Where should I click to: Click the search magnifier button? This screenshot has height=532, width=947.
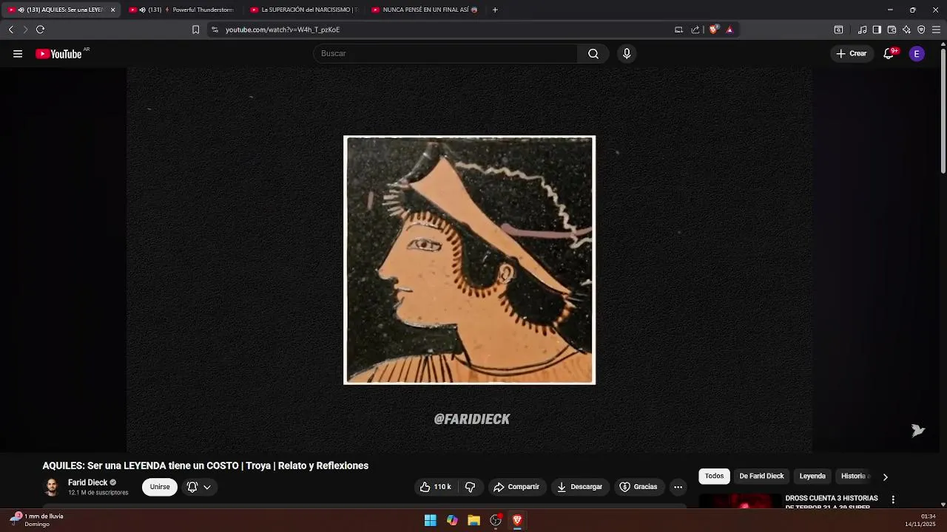pyautogui.click(x=593, y=53)
